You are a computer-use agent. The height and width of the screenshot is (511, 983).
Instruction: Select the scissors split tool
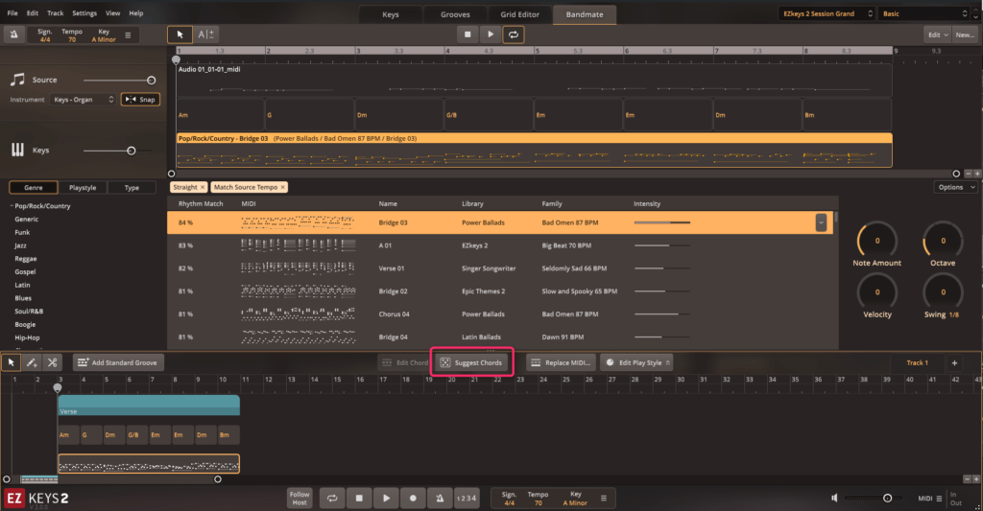(52, 362)
